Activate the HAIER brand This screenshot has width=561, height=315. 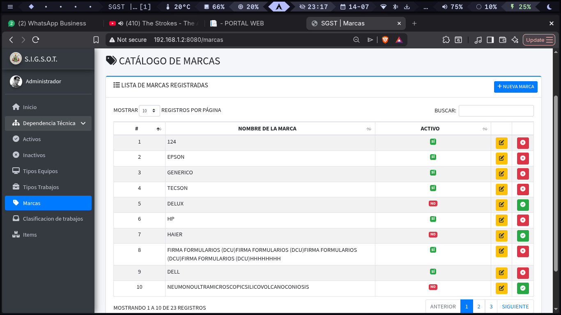click(x=523, y=236)
